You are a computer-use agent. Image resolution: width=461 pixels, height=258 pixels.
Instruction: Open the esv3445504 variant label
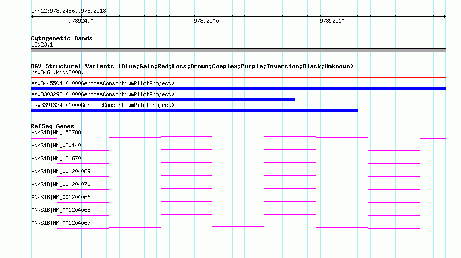(103, 83)
